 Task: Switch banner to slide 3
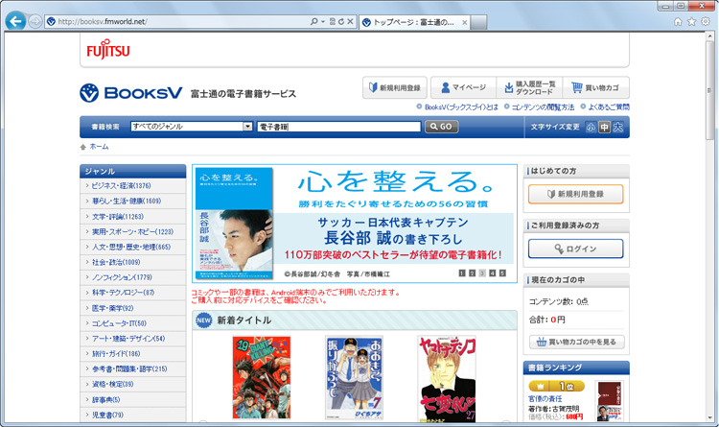coord(482,273)
